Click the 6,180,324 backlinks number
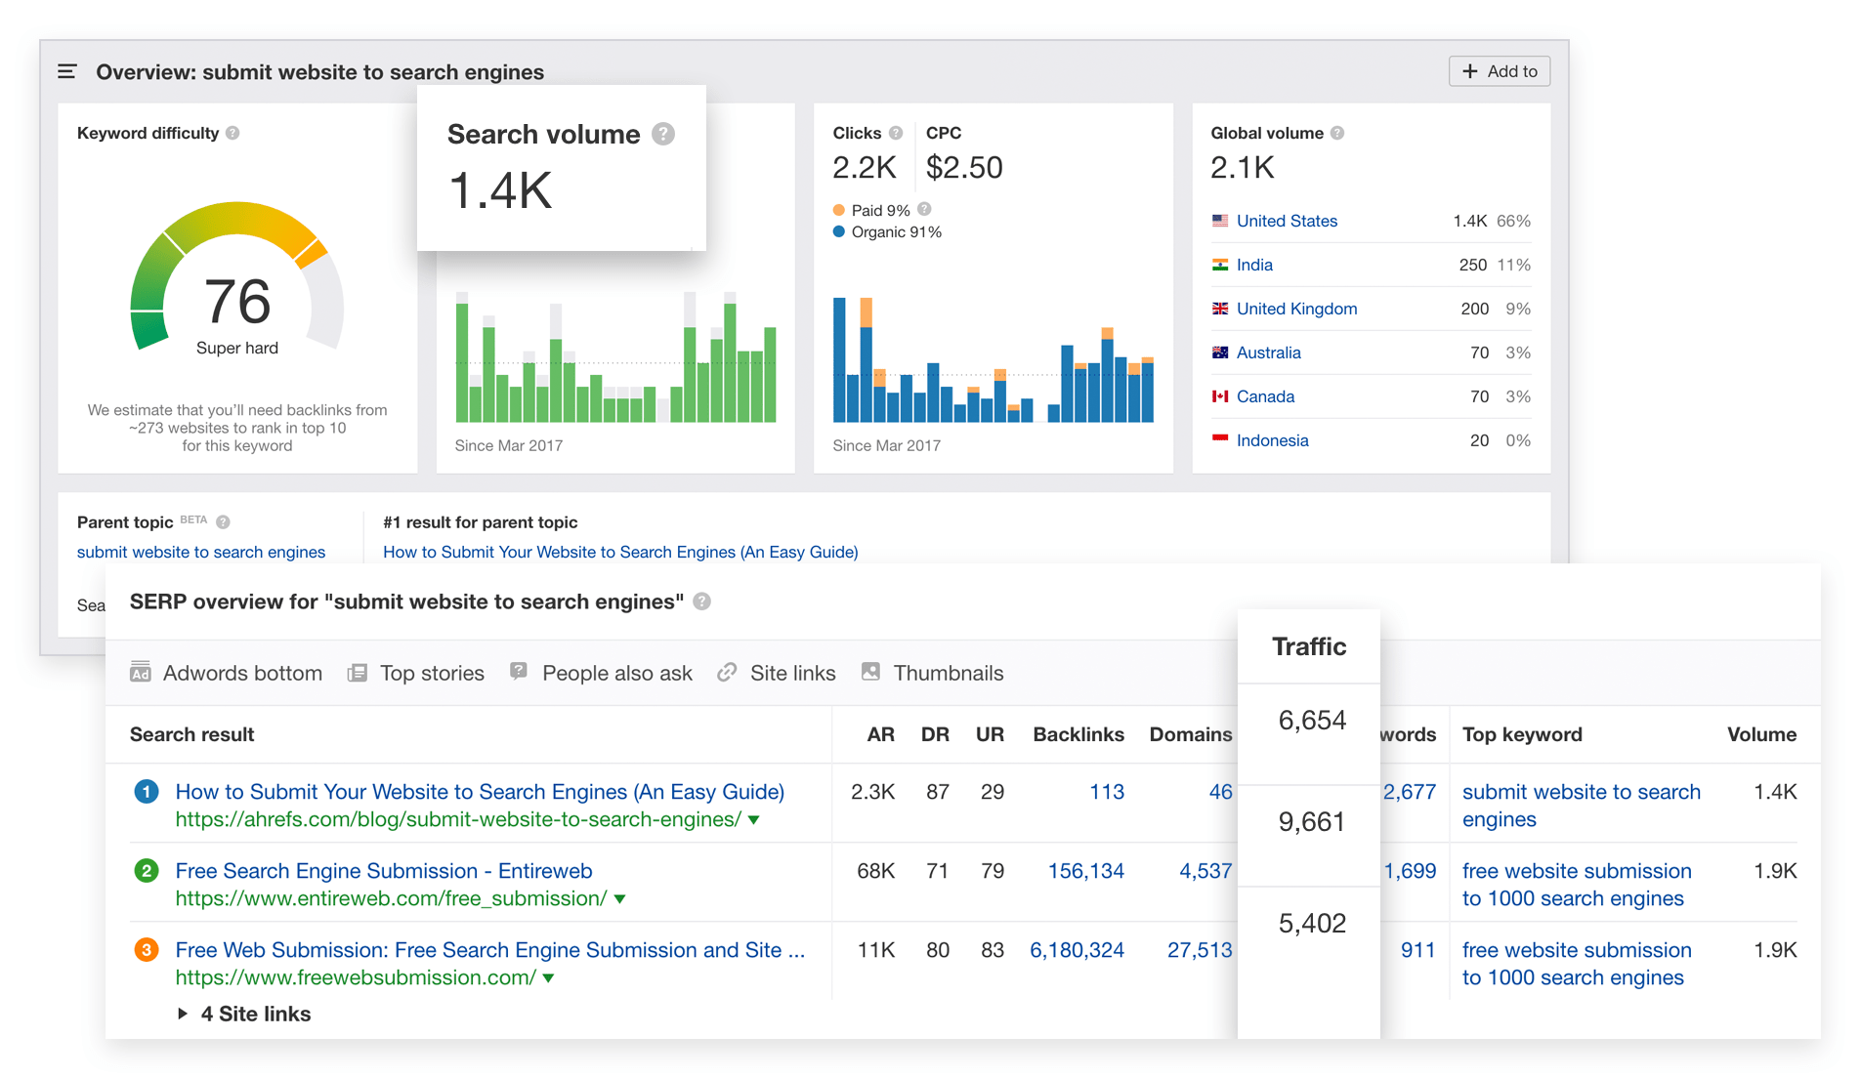 (1077, 950)
